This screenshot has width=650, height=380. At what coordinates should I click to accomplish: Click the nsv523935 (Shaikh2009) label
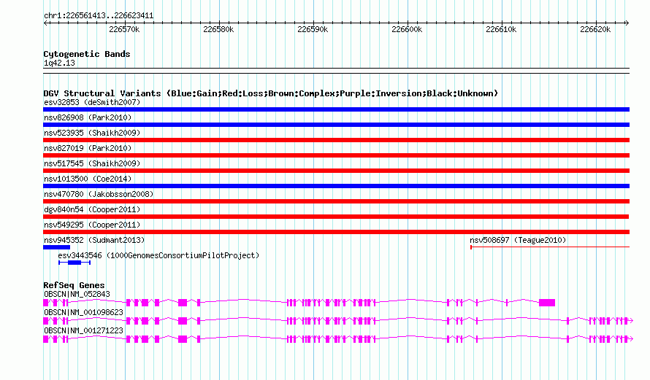pyautogui.click(x=92, y=133)
